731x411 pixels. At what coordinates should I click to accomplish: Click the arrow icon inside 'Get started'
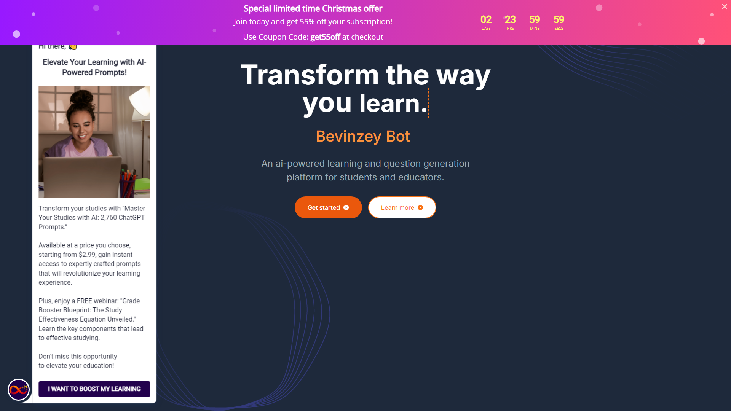click(x=347, y=207)
